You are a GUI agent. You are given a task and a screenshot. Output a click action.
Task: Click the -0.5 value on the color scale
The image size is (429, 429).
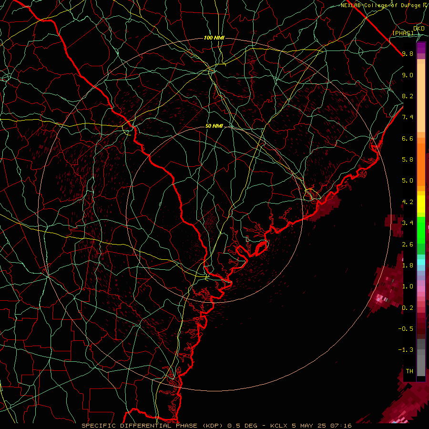click(406, 329)
